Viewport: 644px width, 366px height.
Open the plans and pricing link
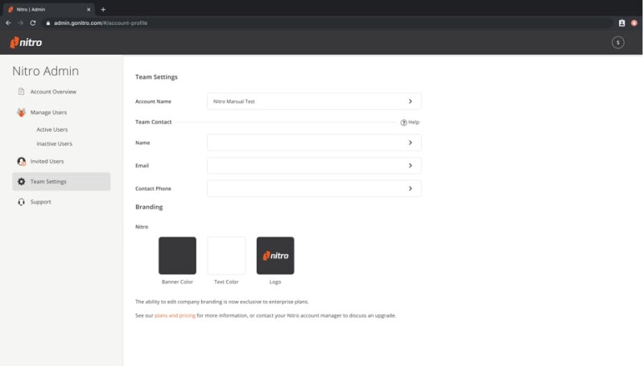tap(175, 315)
